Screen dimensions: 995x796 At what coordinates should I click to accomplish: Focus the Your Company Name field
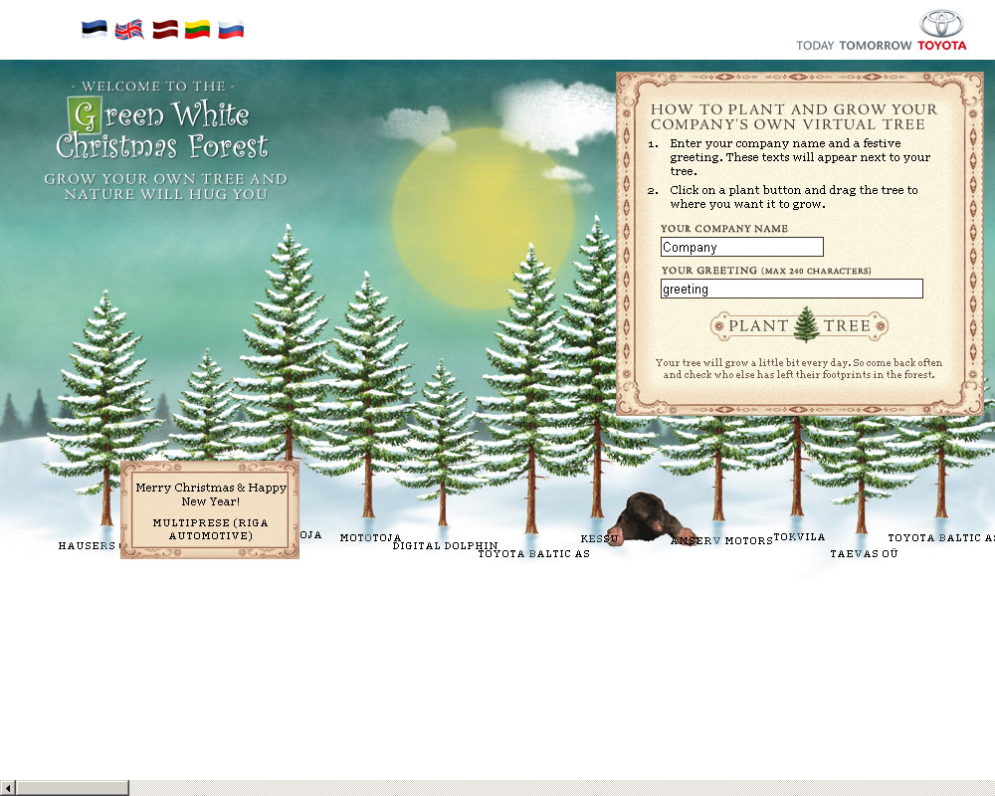click(741, 247)
